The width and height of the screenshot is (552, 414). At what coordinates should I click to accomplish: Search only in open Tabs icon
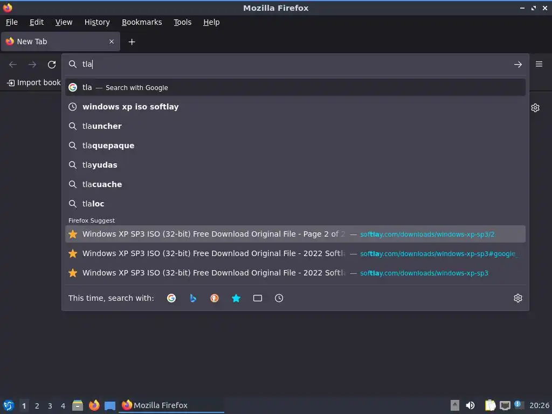[x=257, y=298]
